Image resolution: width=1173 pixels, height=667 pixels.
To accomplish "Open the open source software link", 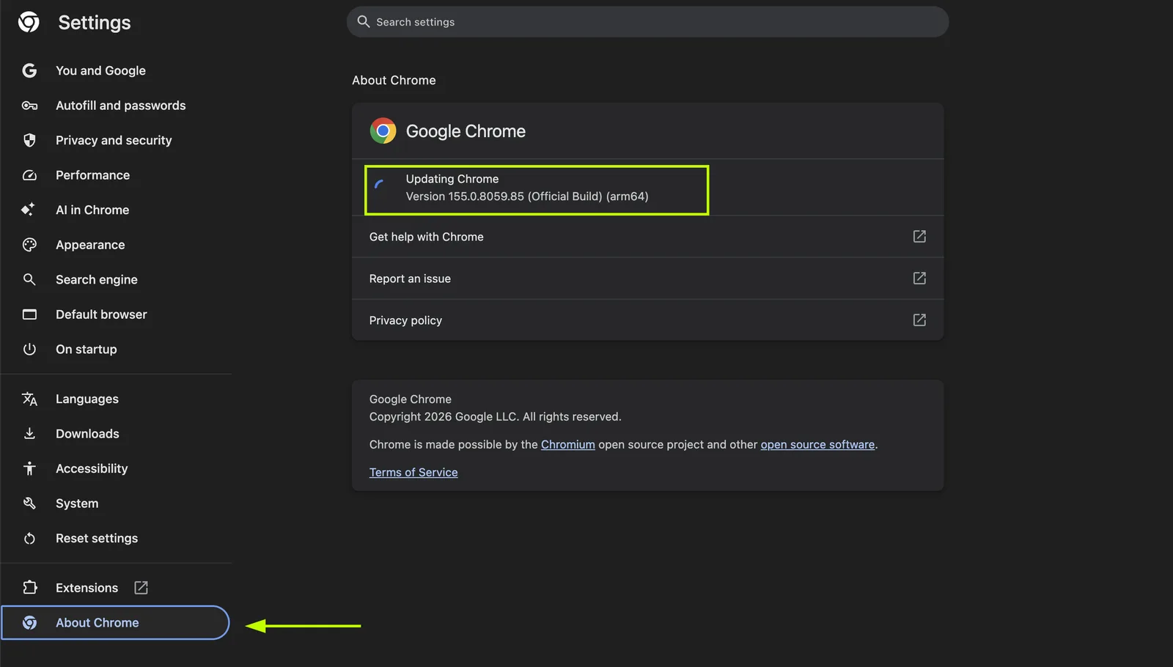I will [x=817, y=444].
